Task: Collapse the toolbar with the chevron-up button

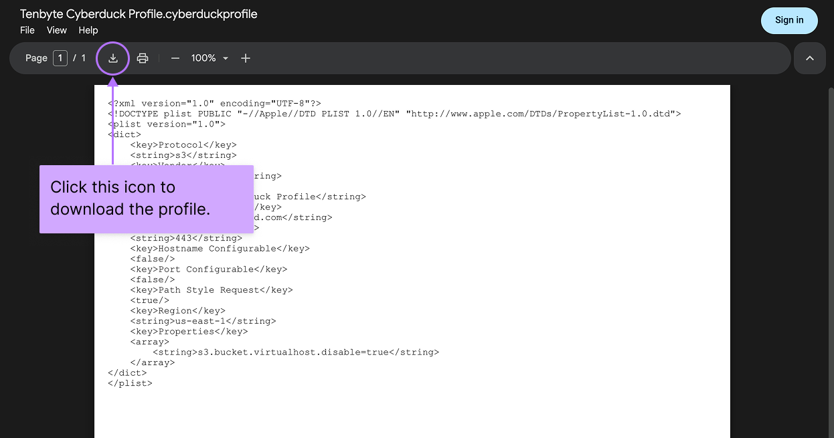Action: (810, 58)
